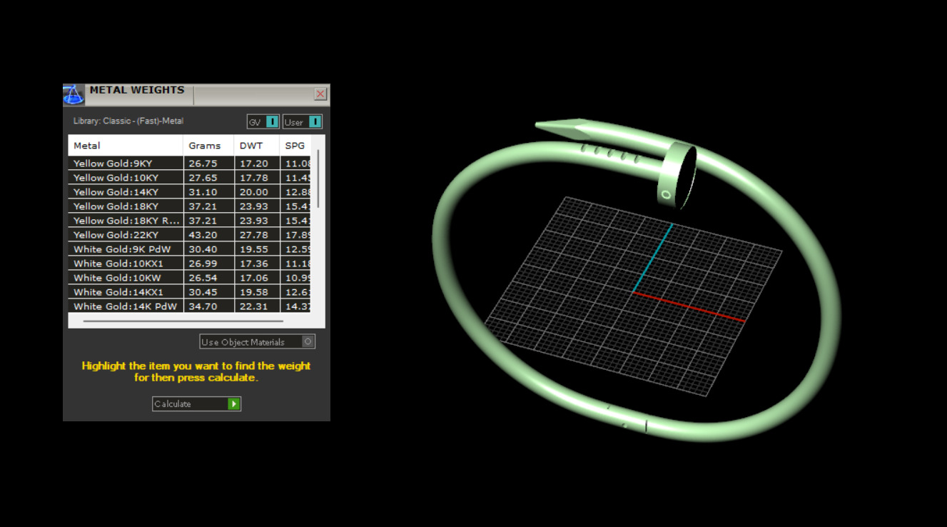Select the Yellow Gold:14KY row

pyautogui.click(x=189, y=192)
